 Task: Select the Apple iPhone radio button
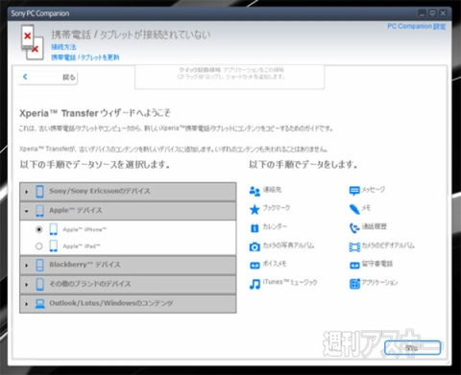click(x=39, y=229)
